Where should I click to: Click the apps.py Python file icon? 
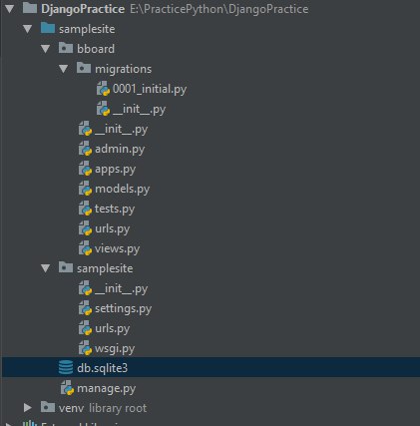(85, 169)
